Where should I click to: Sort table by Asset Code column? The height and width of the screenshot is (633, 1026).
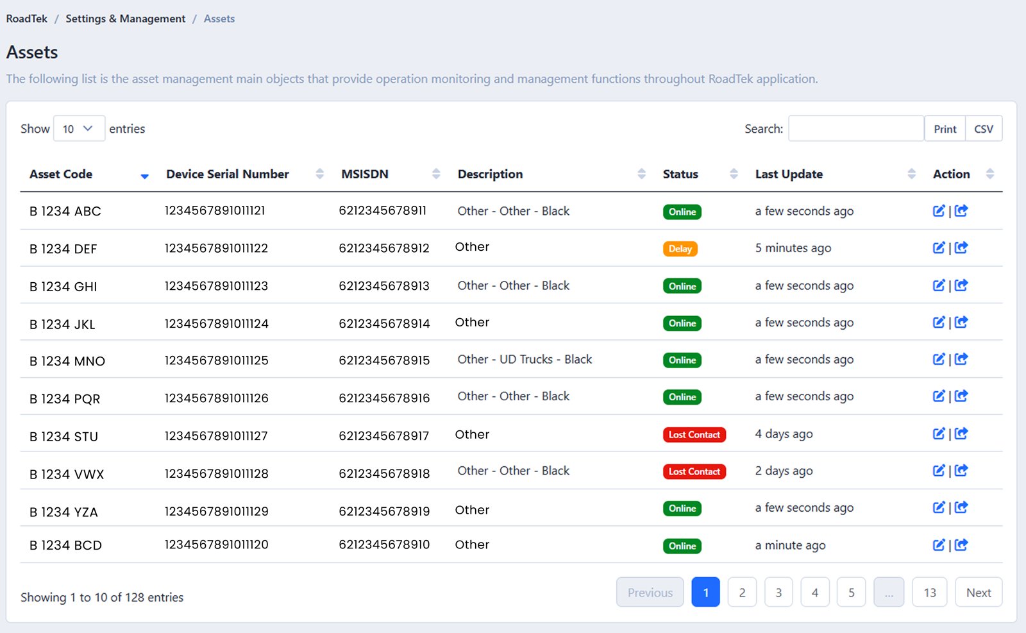(61, 174)
